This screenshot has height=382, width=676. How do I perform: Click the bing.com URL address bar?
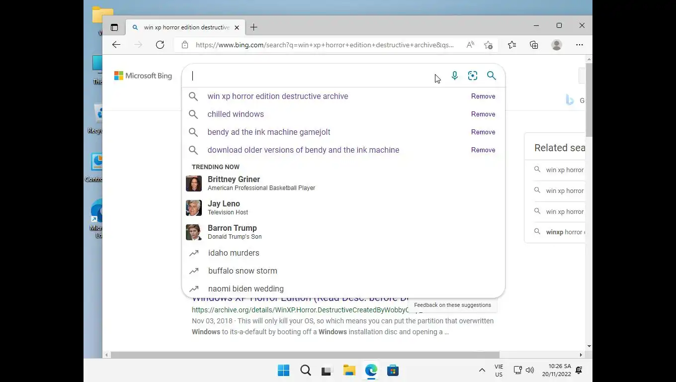(325, 45)
